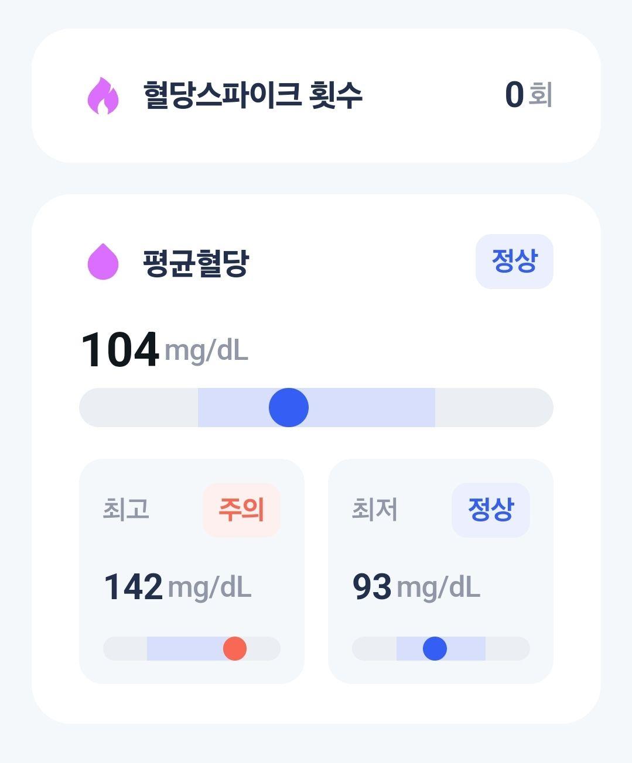Tap the red 주의 warning badge

241,510
